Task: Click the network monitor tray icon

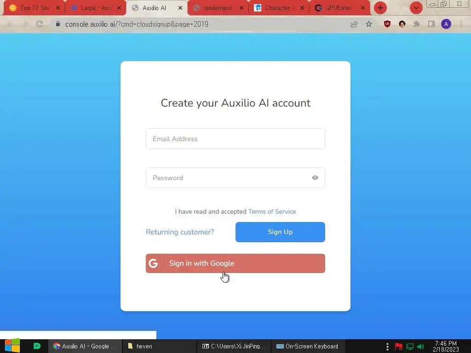Action: 410,347
